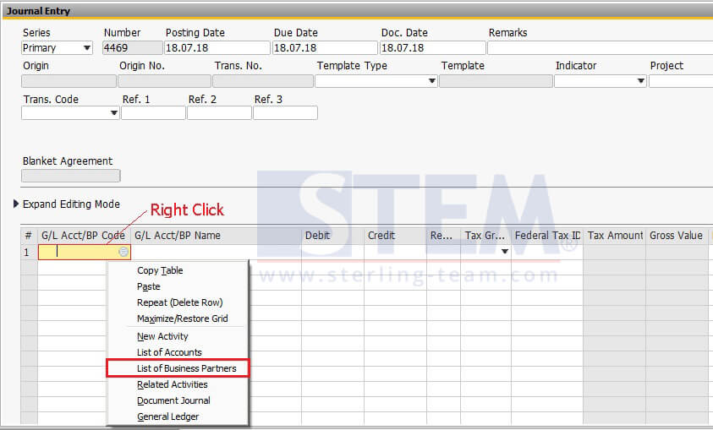This screenshot has width=713, height=430.
Task: Click the G/L Acct/BP Name column header
Action: 216,236
